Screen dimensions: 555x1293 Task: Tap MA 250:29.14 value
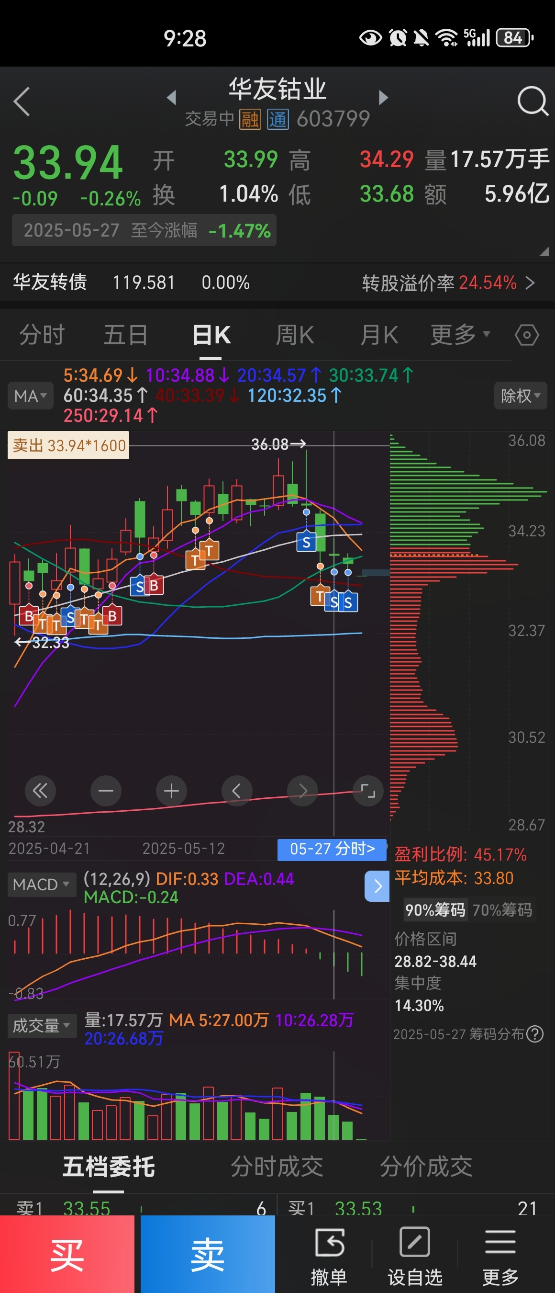point(111,416)
